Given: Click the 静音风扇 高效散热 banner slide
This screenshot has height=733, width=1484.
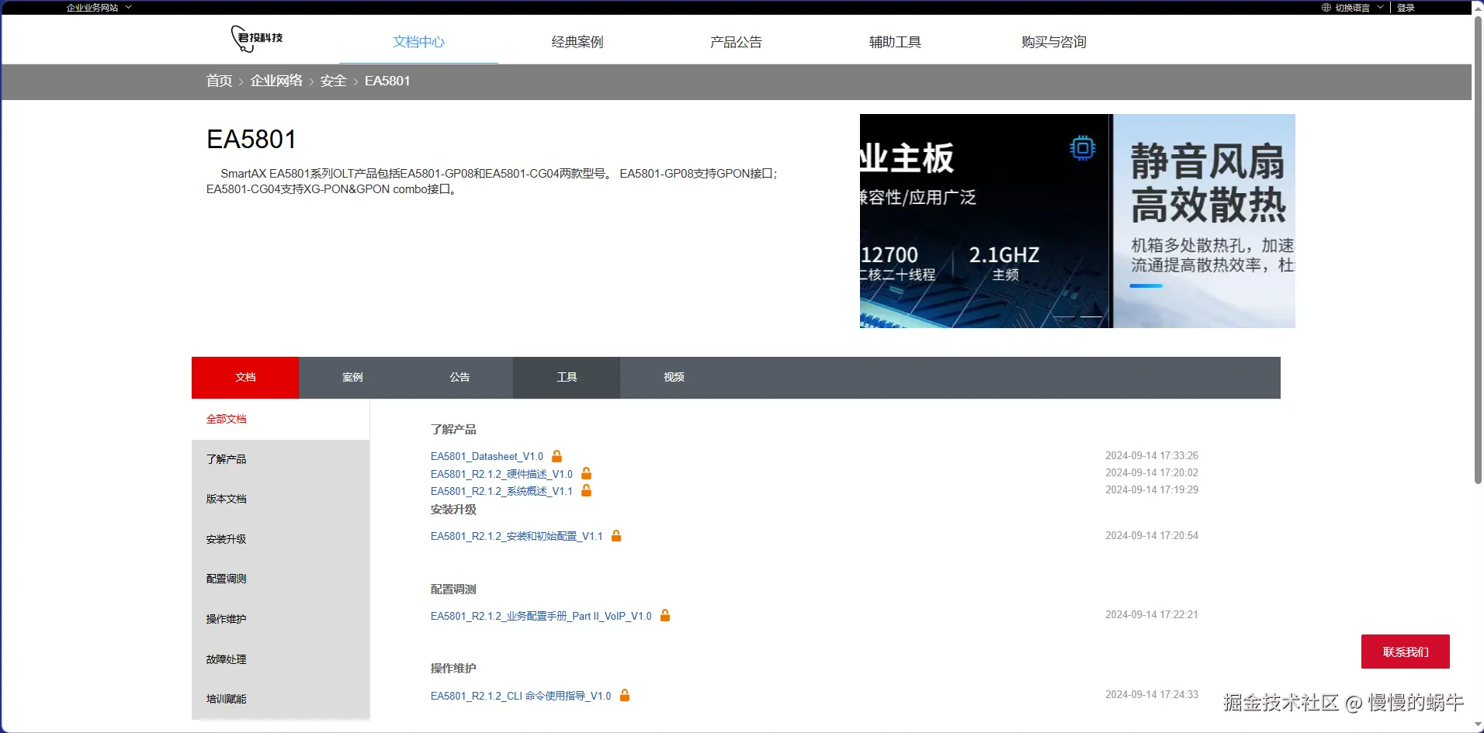Looking at the screenshot, I should (x=1205, y=221).
